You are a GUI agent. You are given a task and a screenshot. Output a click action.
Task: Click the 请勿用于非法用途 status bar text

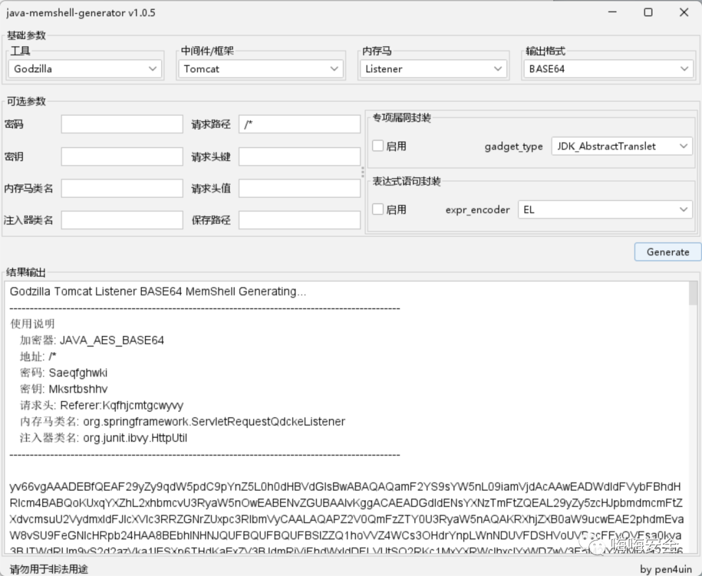[49, 569]
